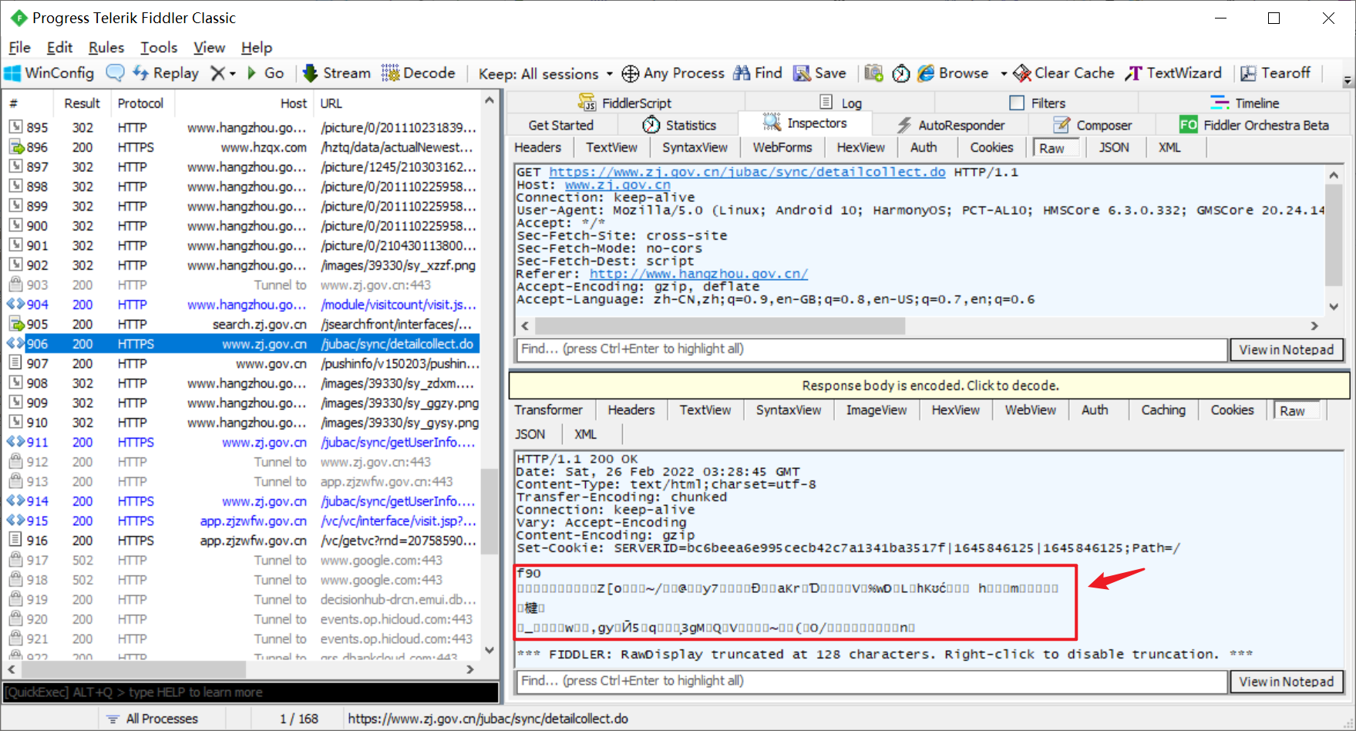Image resolution: width=1356 pixels, height=731 pixels.
Task: Click request View in Notepad button
Action: point(1286,349)
